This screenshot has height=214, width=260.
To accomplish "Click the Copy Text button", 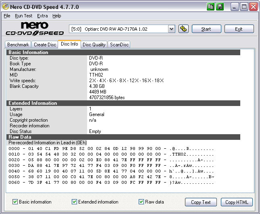I will point(201,202).
